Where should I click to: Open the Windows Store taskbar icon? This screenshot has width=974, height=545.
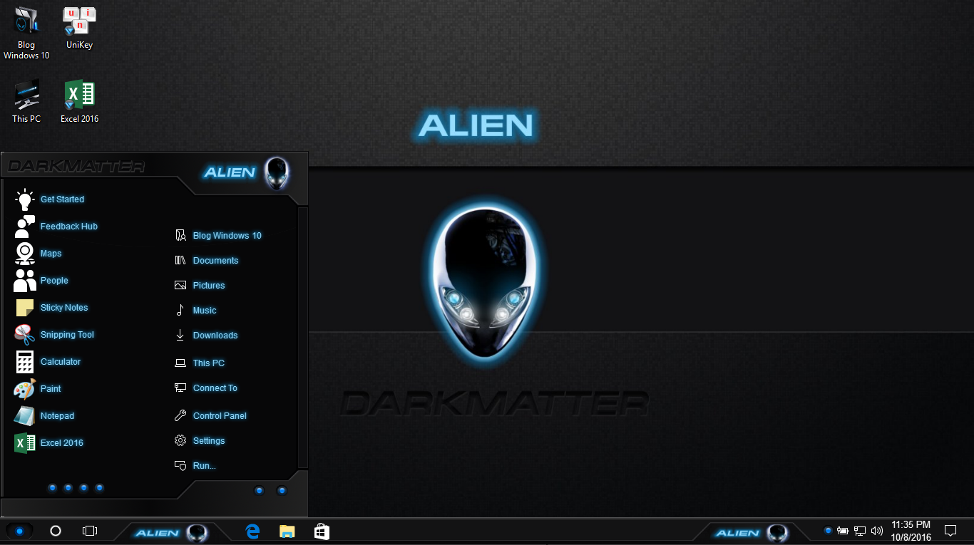coord(322,531)
